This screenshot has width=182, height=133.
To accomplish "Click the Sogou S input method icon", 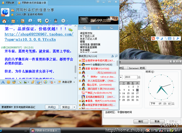I will 153,39.
